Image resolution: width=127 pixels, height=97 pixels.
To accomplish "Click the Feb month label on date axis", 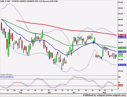I will [21, 93].
